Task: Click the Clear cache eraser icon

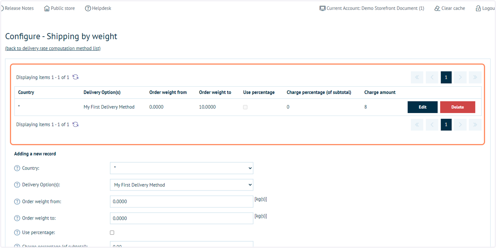Action: pyautogui.click(x=437, y=8)
